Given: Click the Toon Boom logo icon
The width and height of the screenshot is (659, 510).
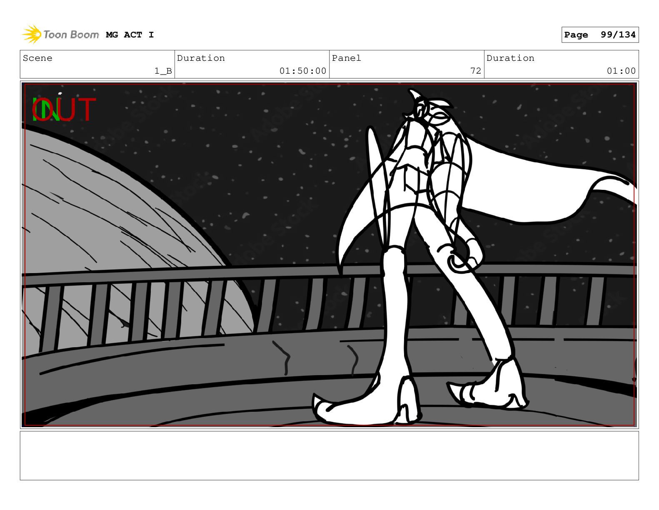Looking at the screenshot, I should tap(32, 35).
